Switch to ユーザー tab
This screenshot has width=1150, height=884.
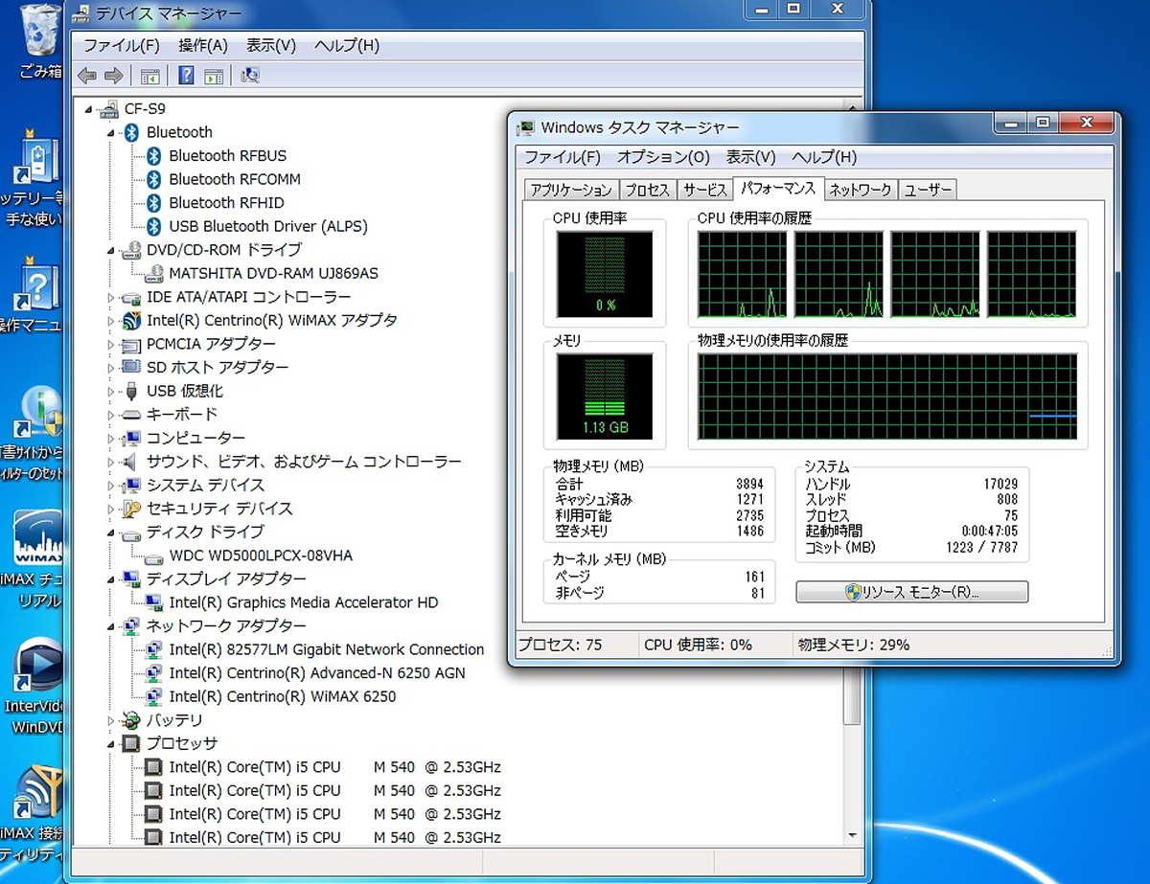[929, 190]
